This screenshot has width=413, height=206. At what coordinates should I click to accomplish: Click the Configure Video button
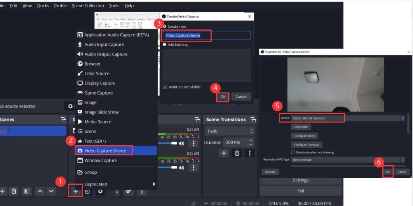pyautogui.click(x=304, y=136)
